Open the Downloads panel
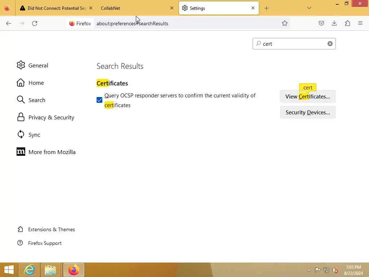Viewport: 369px width, 277px height. click(334, 23)
